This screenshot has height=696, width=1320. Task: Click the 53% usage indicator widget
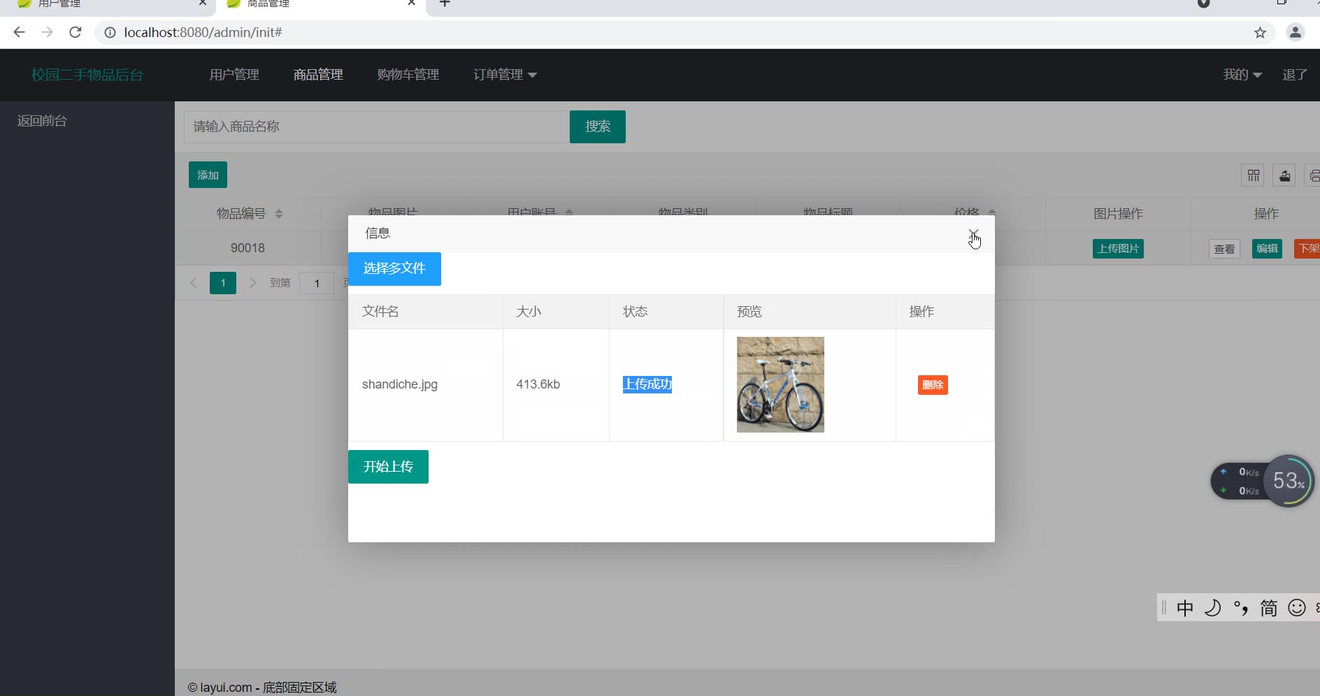[x=1289, y=481]
